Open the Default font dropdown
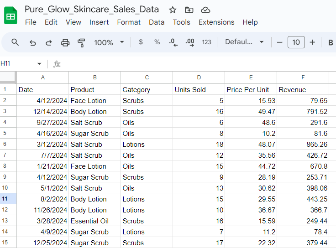 pos(244,42)
